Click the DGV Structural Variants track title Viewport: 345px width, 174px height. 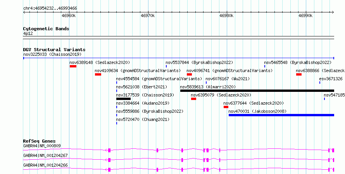pos(54,50)
